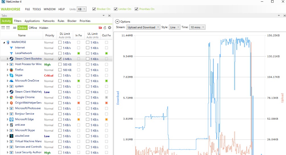The height and width of the screenshot is (155, 286).
Task: Open the Units KB dropdown
Action: [82, 9]
